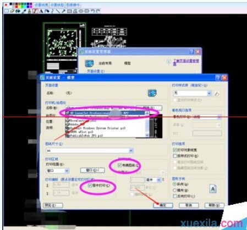247x230 pixels.
Task: Click printer list scrollbar up arrow
Action: pyautogui.click(x=147, y=113)
